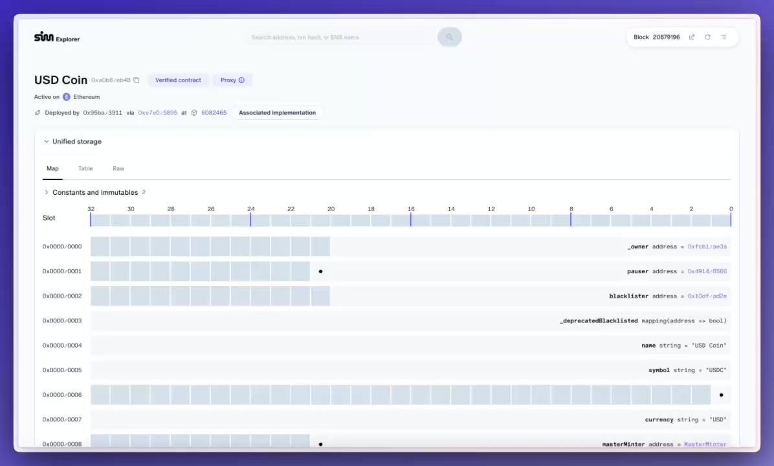Click the dot marker in slot 0x0000/0001
This screenshot has height=466, width=774.
(x=320, y=271)
